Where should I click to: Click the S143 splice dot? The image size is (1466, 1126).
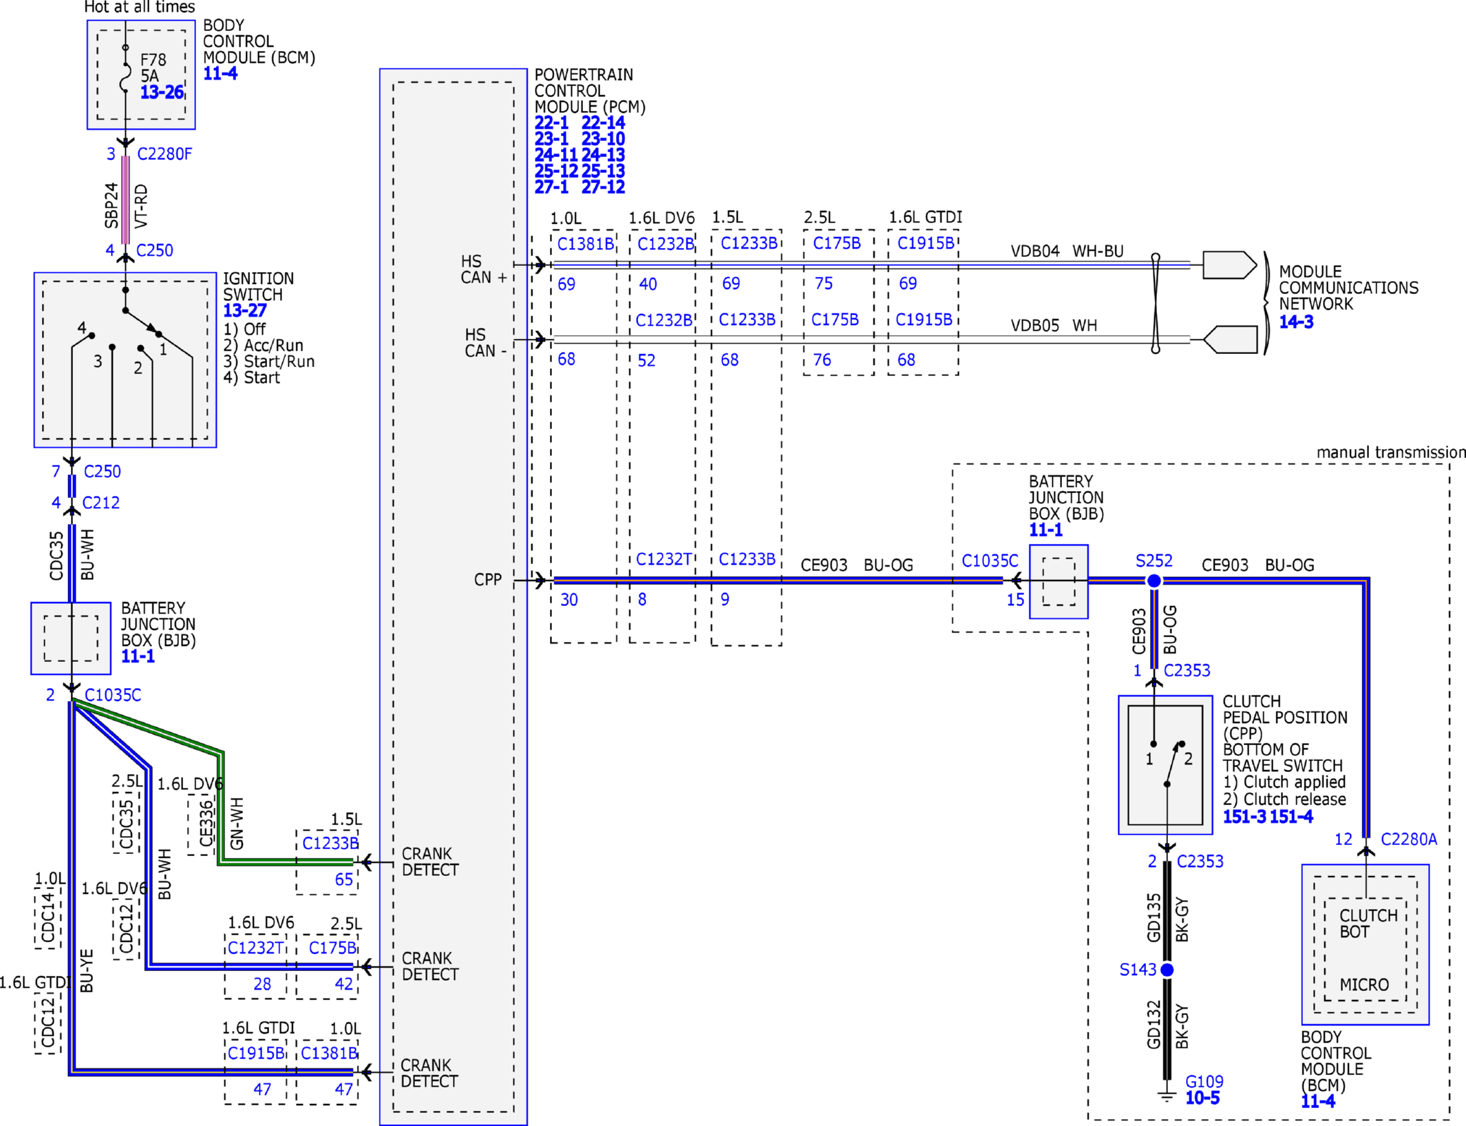(1167, 970)
